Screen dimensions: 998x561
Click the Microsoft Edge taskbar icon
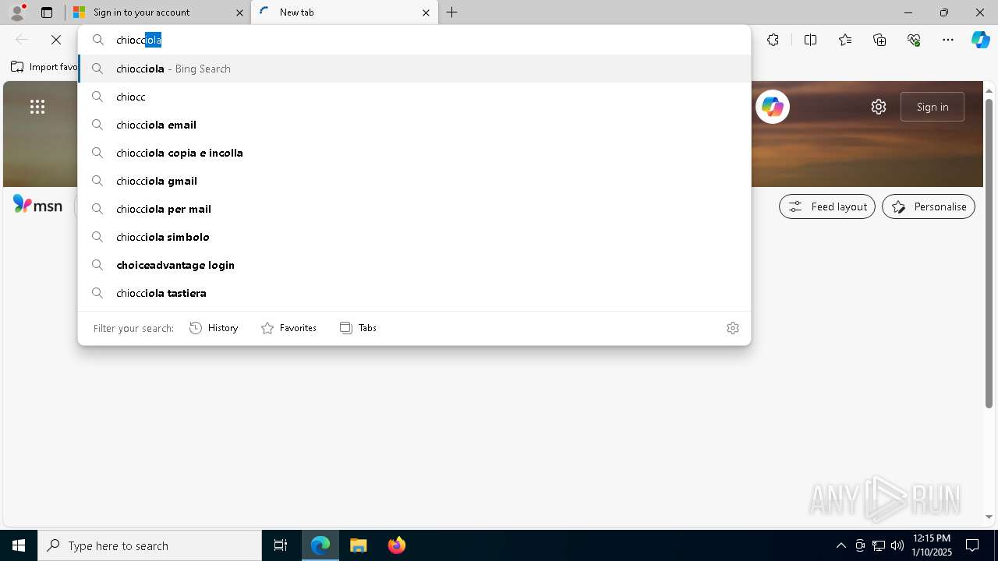[320, 545]
